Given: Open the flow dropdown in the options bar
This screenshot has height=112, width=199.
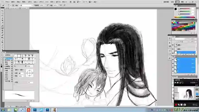Looking at the screenshot, I should tap(58, 5).
